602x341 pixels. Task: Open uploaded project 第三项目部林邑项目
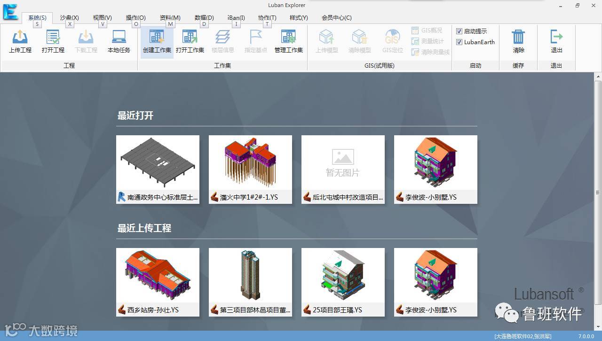(250, 282)
